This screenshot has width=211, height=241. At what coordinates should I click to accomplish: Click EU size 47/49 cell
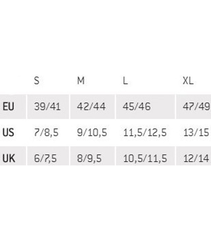pyautogui.click(x=194, y=107)
